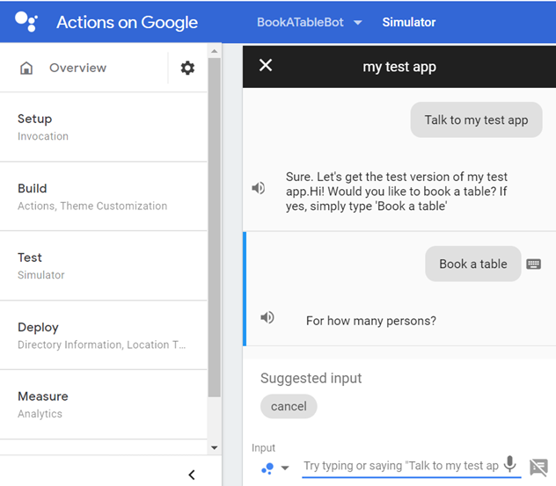Focus the simulator text input field
Screen dimensions: 556x486
click(401, 466)
